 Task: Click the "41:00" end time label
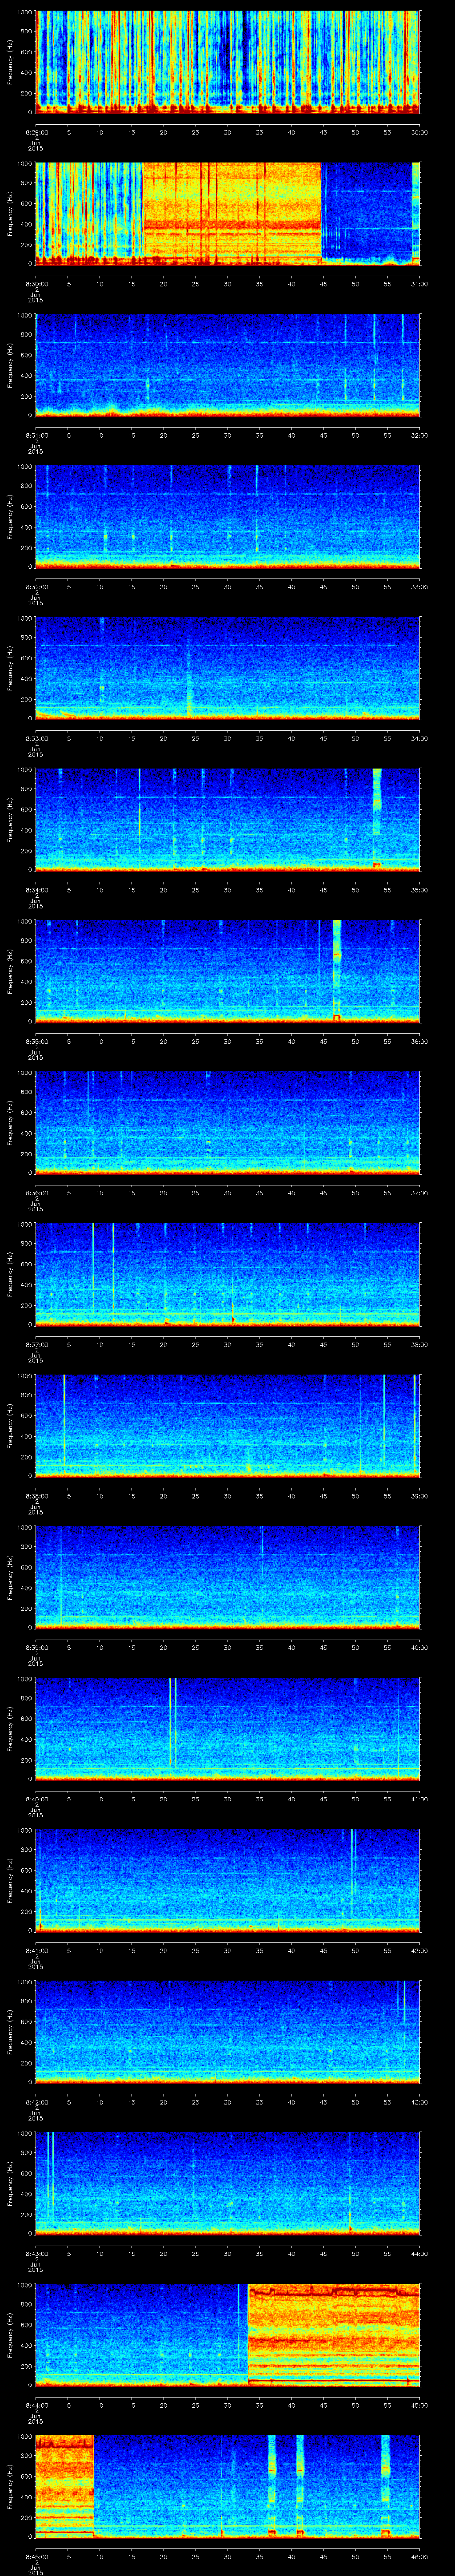pos(420,1799)
